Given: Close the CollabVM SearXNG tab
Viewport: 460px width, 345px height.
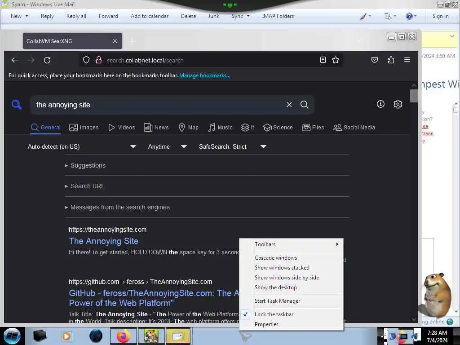Looking at the screenshot, I should (x=115, y=41).
